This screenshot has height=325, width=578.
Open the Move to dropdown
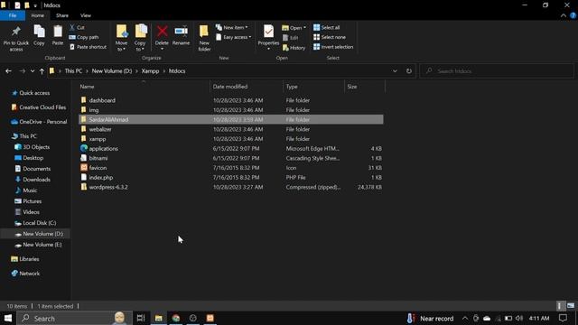[121, 38]
